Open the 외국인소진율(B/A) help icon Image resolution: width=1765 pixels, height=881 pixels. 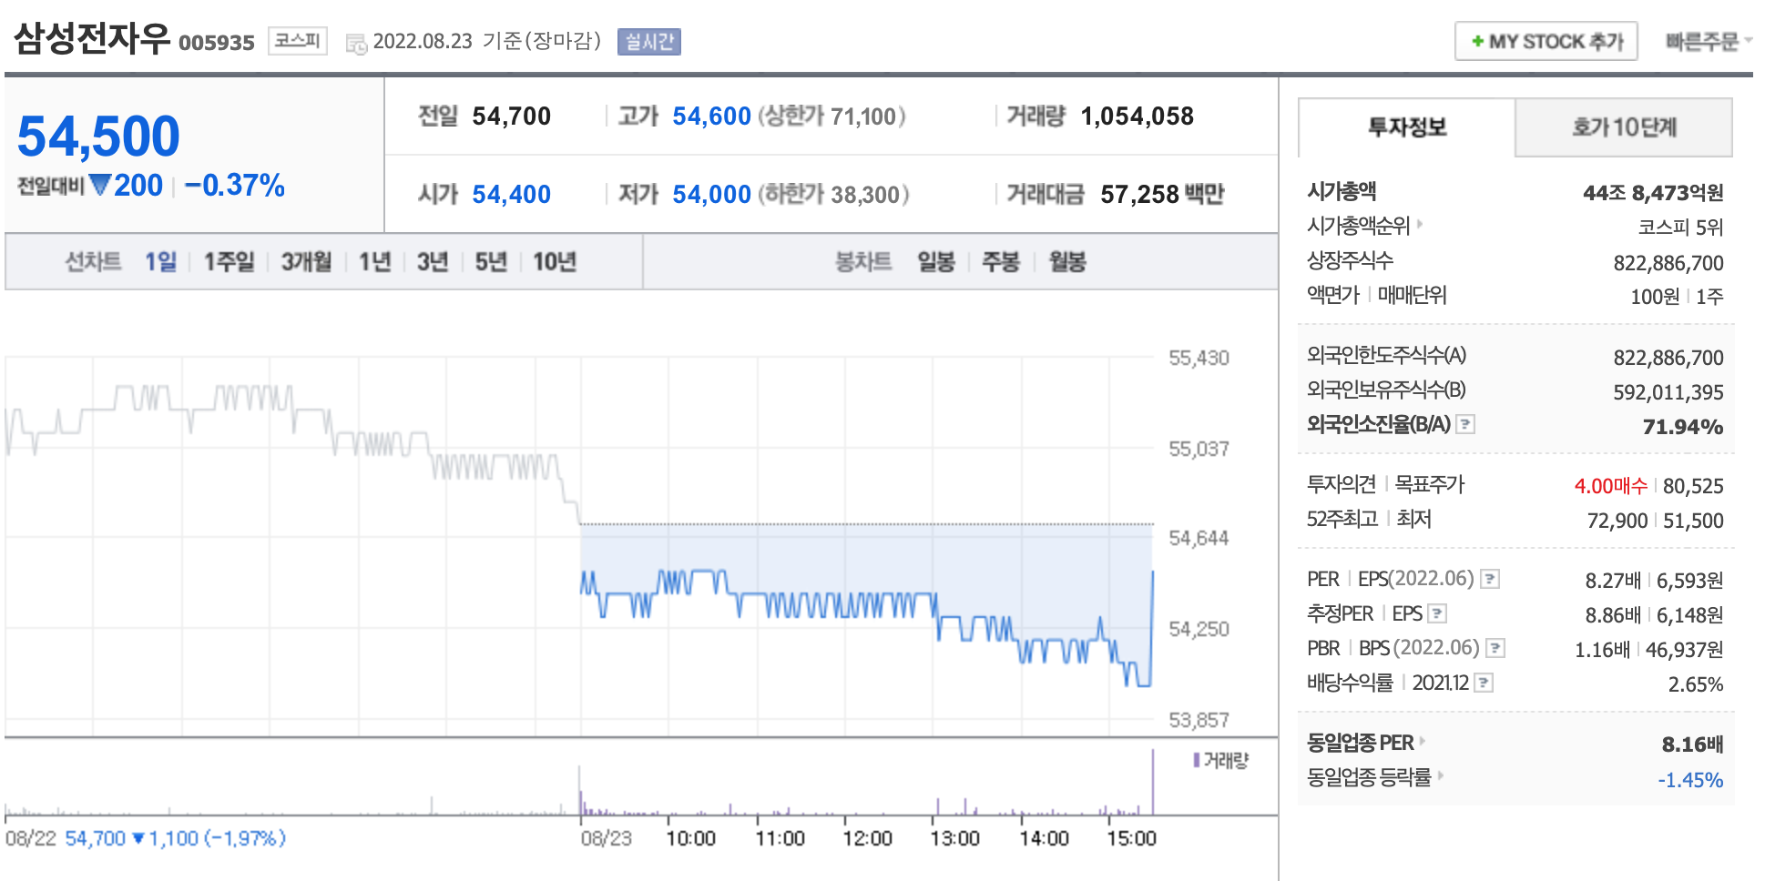click(x=1465, y=424)
